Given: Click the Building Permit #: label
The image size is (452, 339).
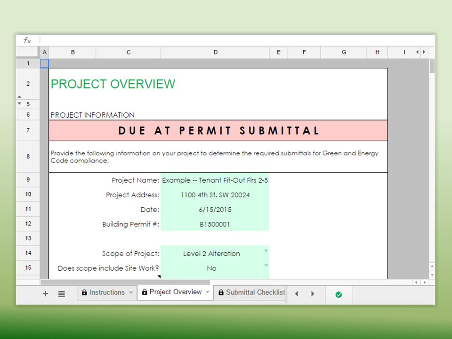Looking at the screenshot, I should coord(130,224).
